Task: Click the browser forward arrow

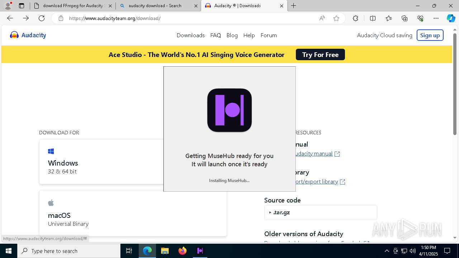Action: pyautogui.click(x=26, y=18)
